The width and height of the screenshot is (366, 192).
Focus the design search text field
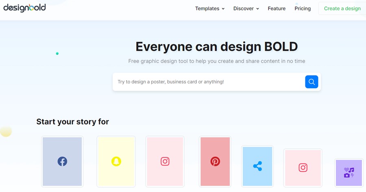point(207,82)
